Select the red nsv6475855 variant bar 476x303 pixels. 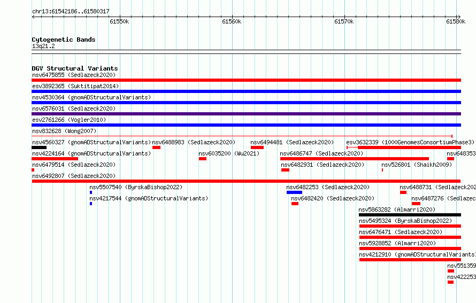click(246, 80)
